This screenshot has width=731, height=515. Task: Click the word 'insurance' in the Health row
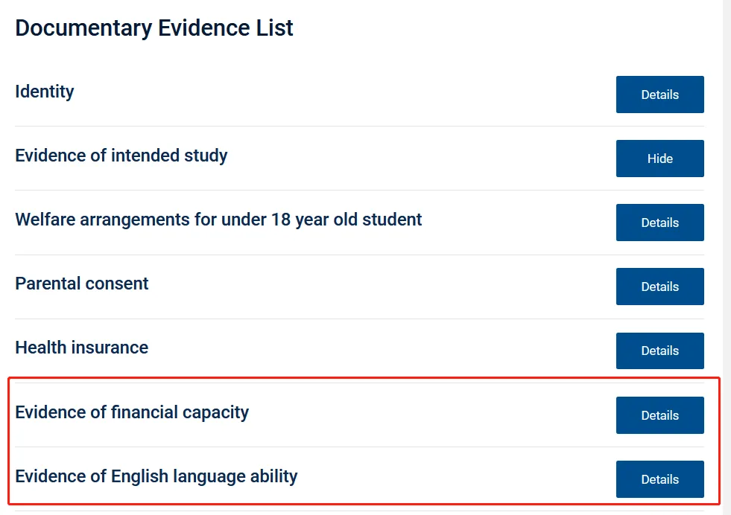[x=114, y=348]
